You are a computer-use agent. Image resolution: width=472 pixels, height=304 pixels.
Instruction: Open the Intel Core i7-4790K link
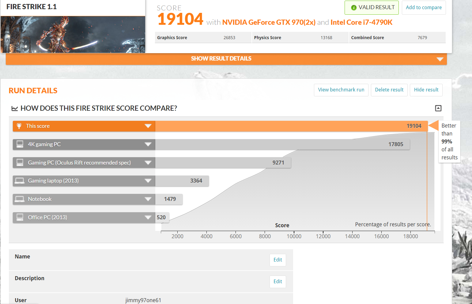361,22
